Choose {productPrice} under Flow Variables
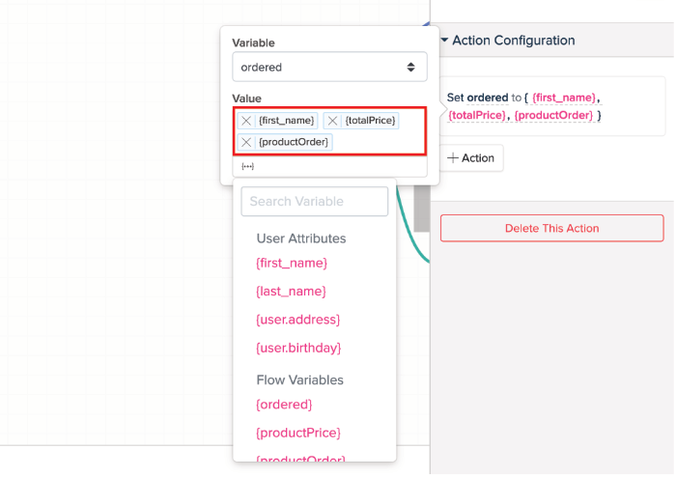The height and width of the screenshot is (477, 676). (x=297, y=433)
